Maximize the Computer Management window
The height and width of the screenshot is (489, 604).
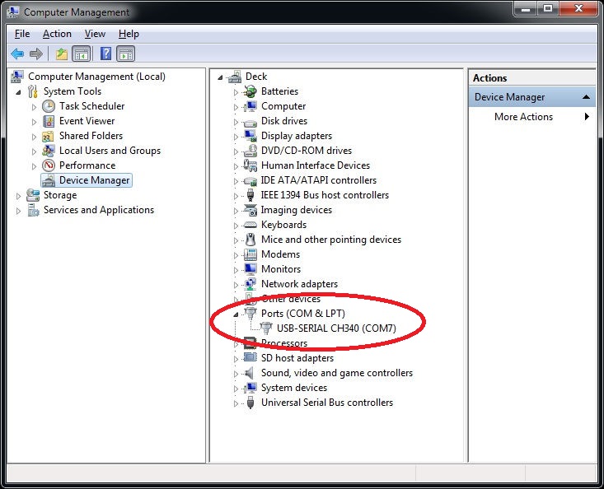coord(548,8)
